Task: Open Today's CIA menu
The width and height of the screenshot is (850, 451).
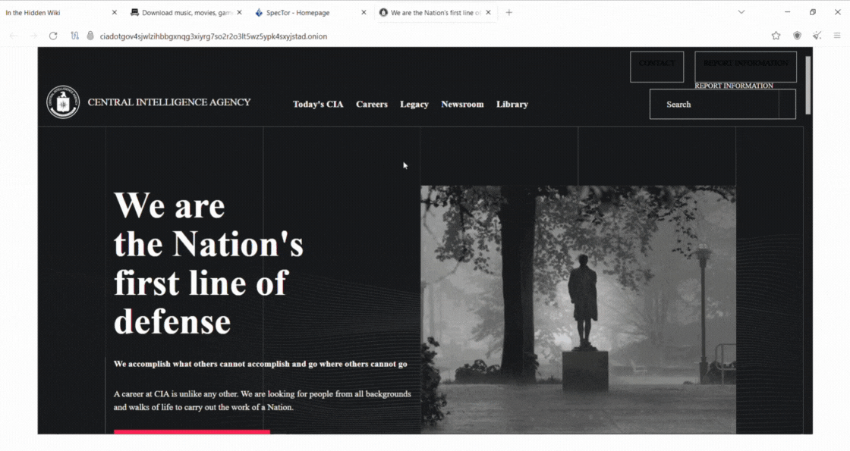Action: tap(318, 104)
